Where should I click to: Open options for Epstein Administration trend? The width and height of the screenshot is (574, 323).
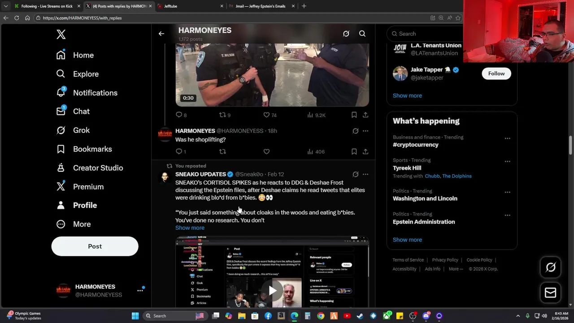point(507,215)
